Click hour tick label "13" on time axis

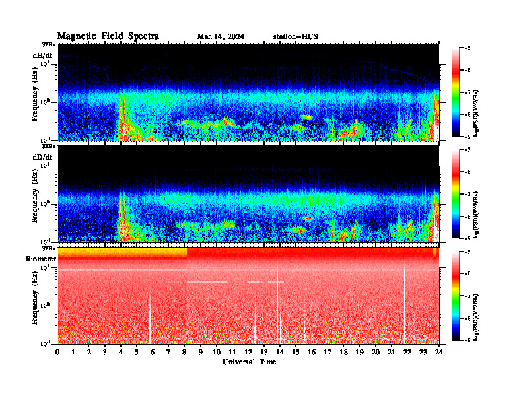coord(264,352)
